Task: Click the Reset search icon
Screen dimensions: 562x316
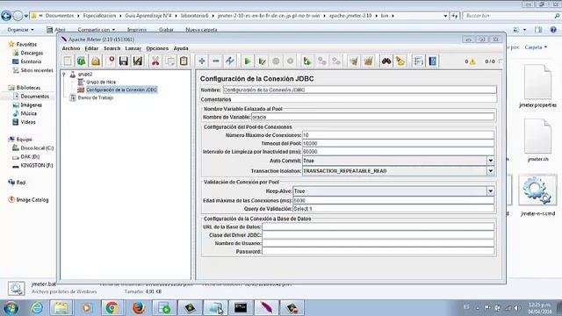Action: pos(400,61)
